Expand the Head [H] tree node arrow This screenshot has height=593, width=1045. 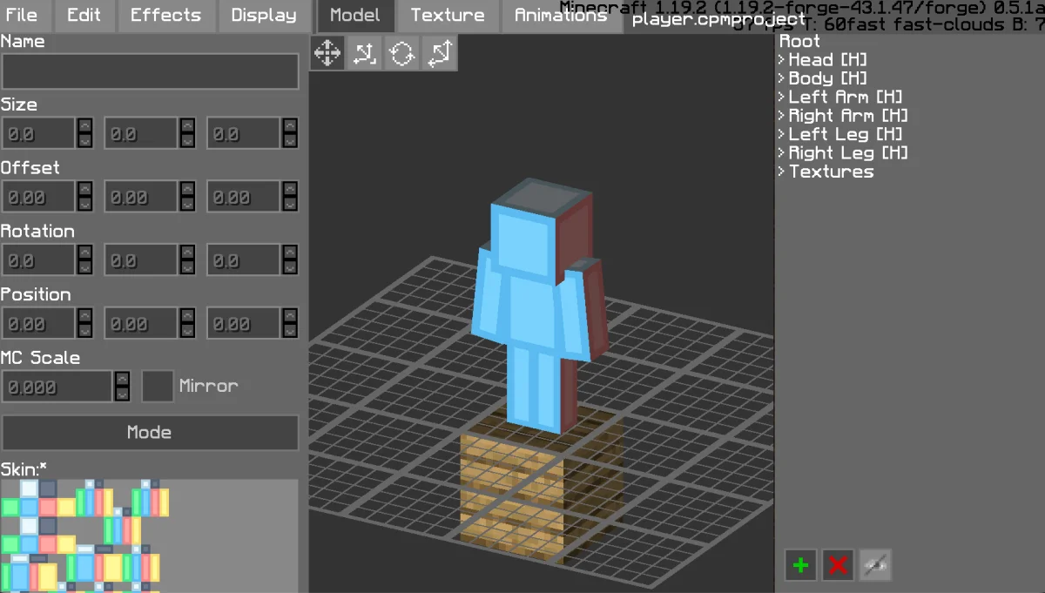click(x=782, y=60)
